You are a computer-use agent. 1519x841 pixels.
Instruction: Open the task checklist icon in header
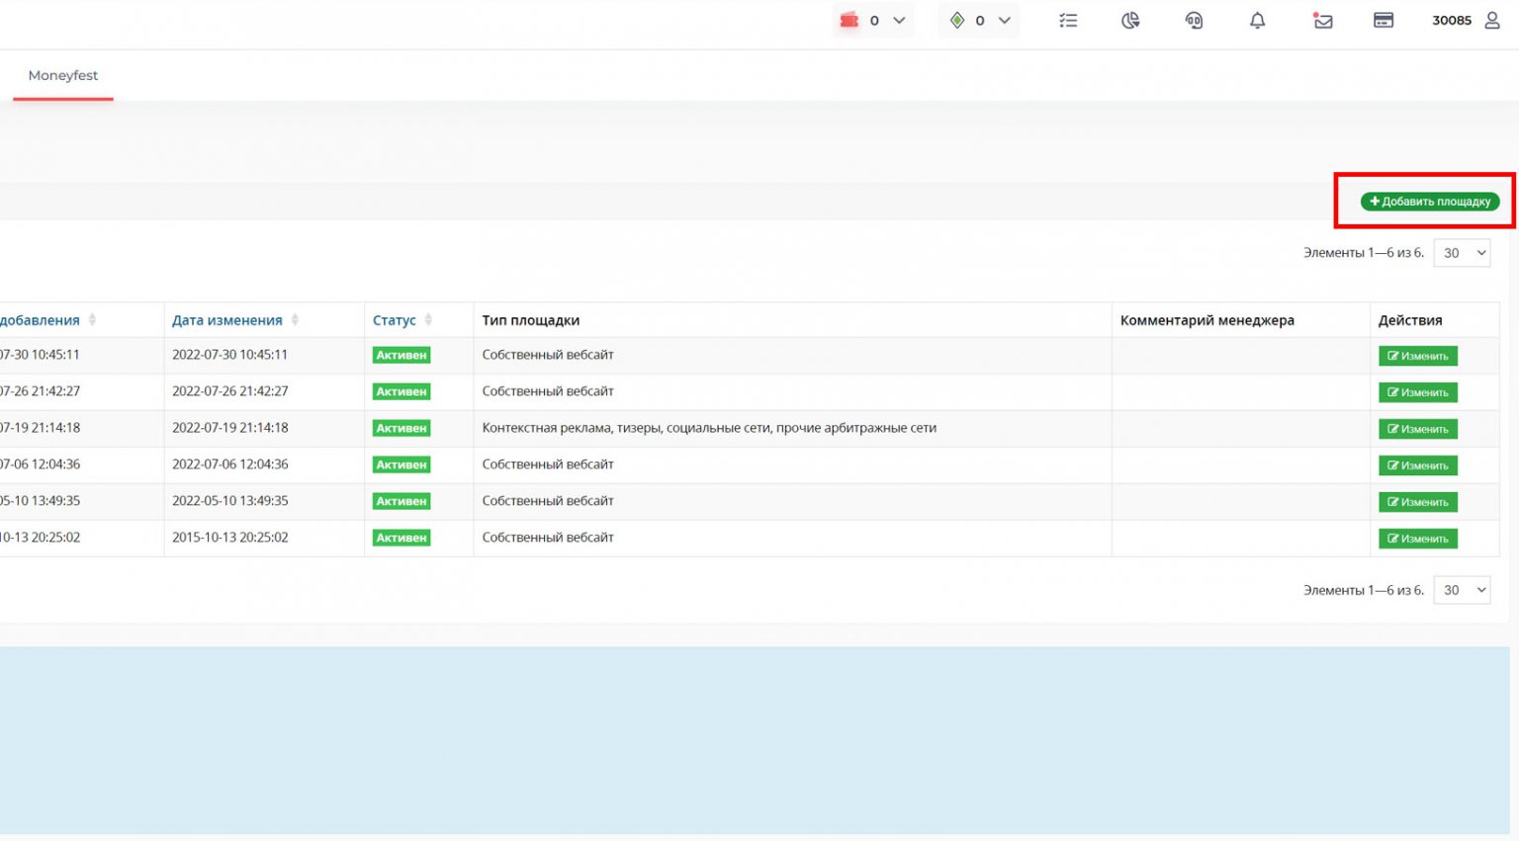(x=1068, y=21)
